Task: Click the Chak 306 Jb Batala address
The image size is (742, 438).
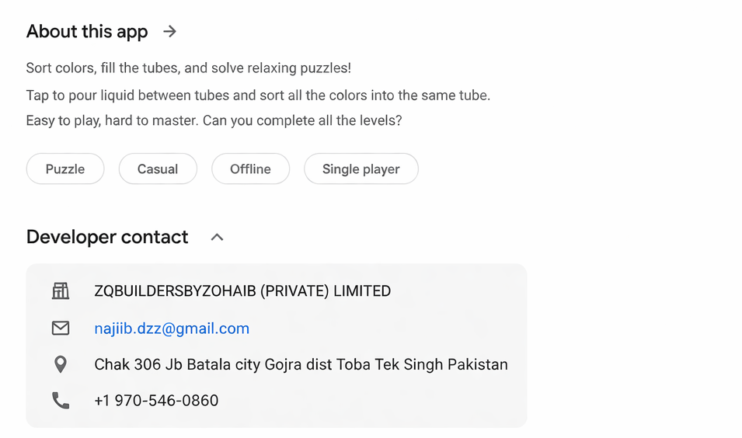Action: (x=301, y=364)
